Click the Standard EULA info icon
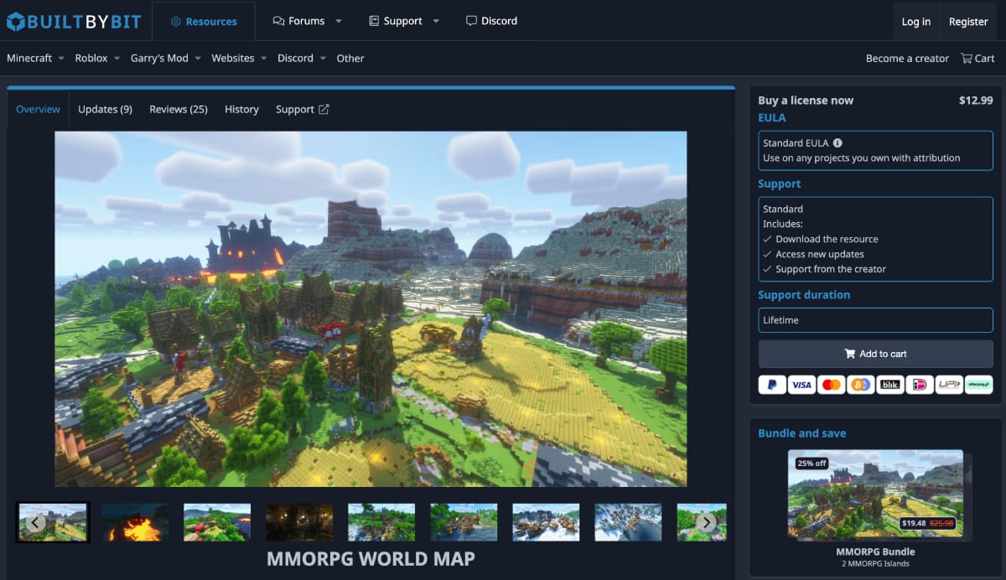Screen dimensions: 1006x580 coord(837,143)
